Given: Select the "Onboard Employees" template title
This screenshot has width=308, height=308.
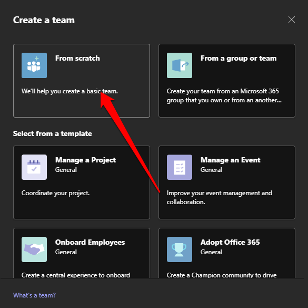Looking at the screenshot, I should tap(90, 243).
